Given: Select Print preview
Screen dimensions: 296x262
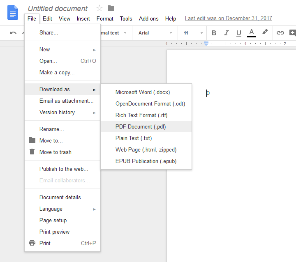Looking at the screenshot, I should point(62,232).
